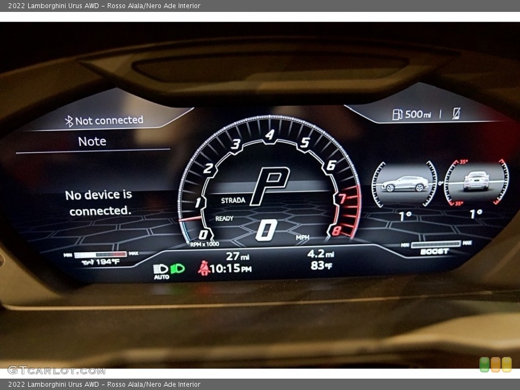Click the 194°F oil temperature reading
This screenshot has height=390, width=520.
(x=107, y=262)
